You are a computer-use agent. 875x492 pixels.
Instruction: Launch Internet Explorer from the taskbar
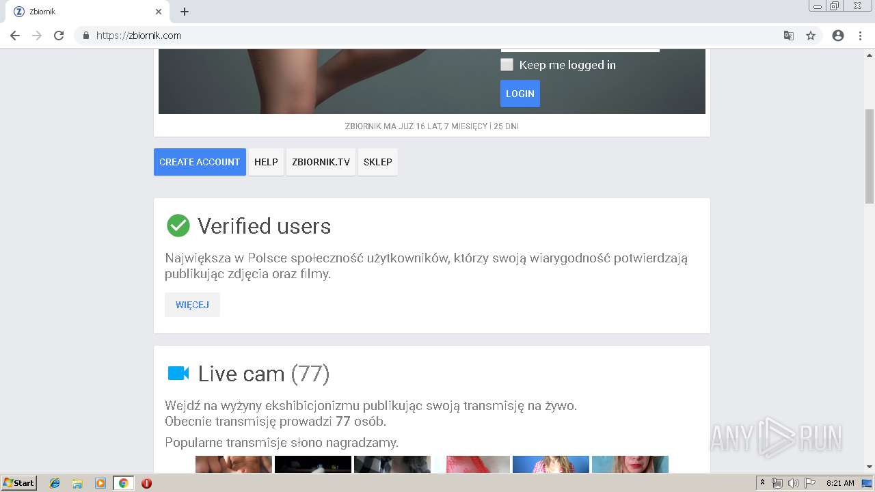pos(55,483)
